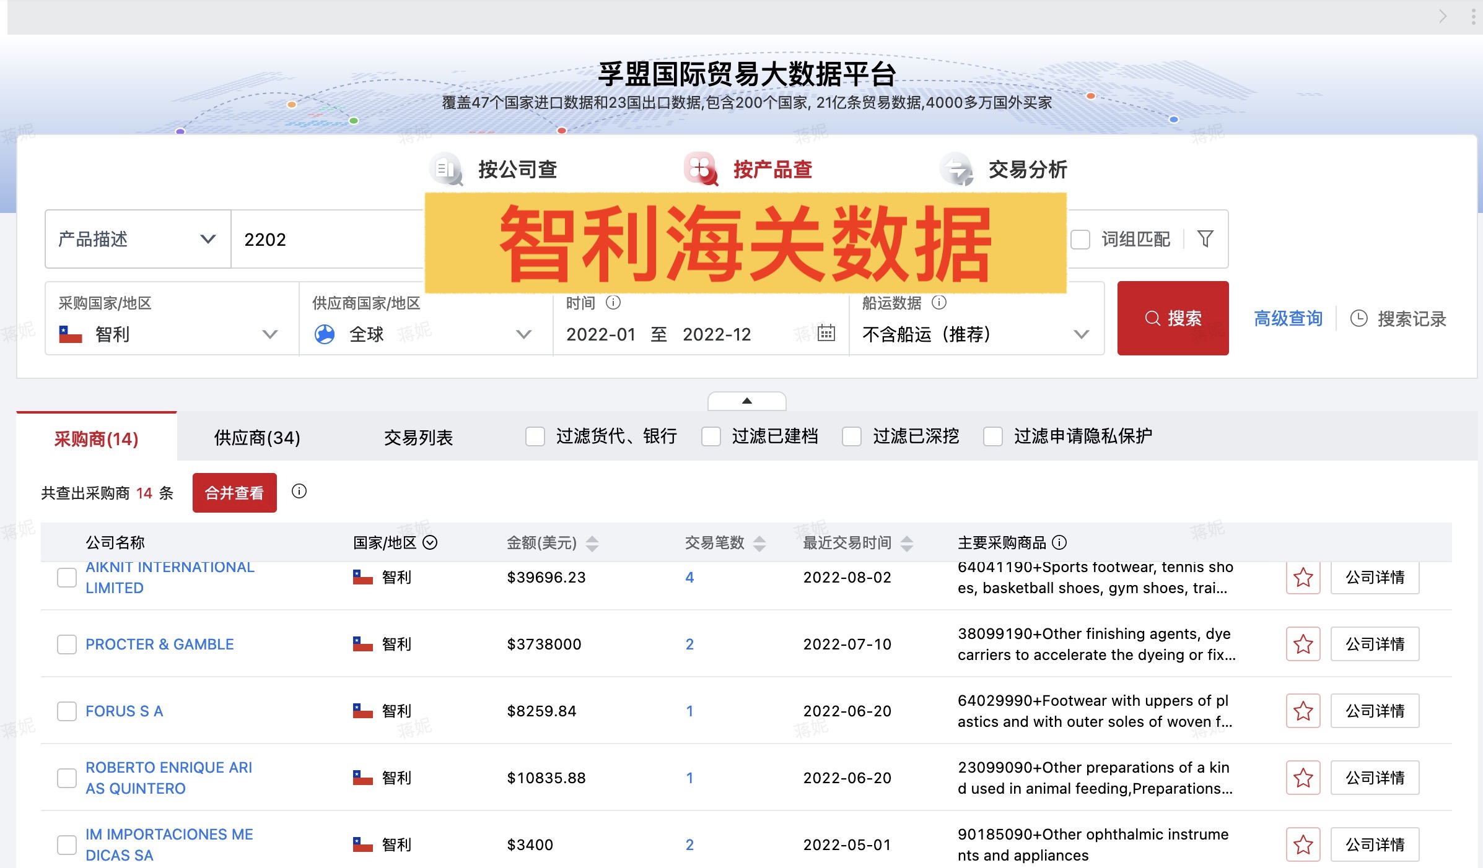This screenshot has height=868, width=1483.
Task: Enable the 过滤货代、银行 checkbox
Action: coord(535,436)
